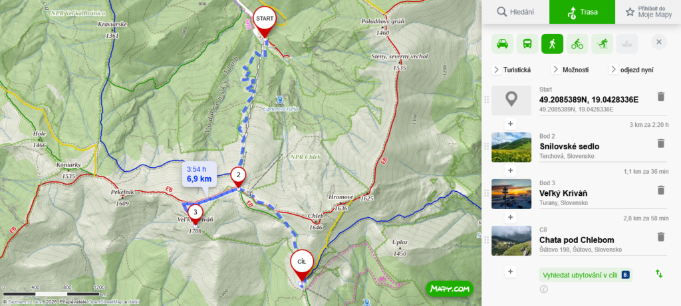
Task: Expand the Možnosti options dropdown
Action: click(x=570, y=70)
